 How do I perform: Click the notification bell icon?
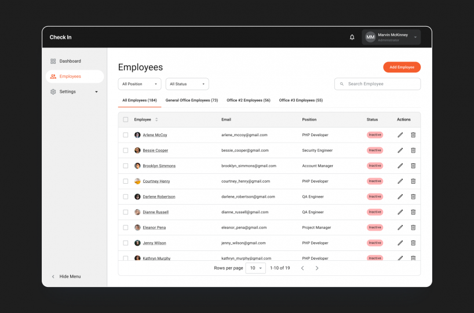(x=352, y=37)
